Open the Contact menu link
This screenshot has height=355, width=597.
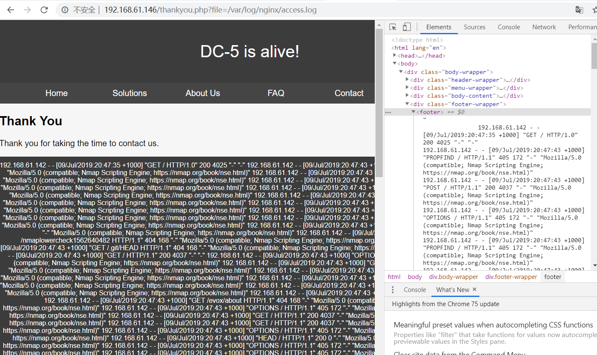[x=349, y=93]
